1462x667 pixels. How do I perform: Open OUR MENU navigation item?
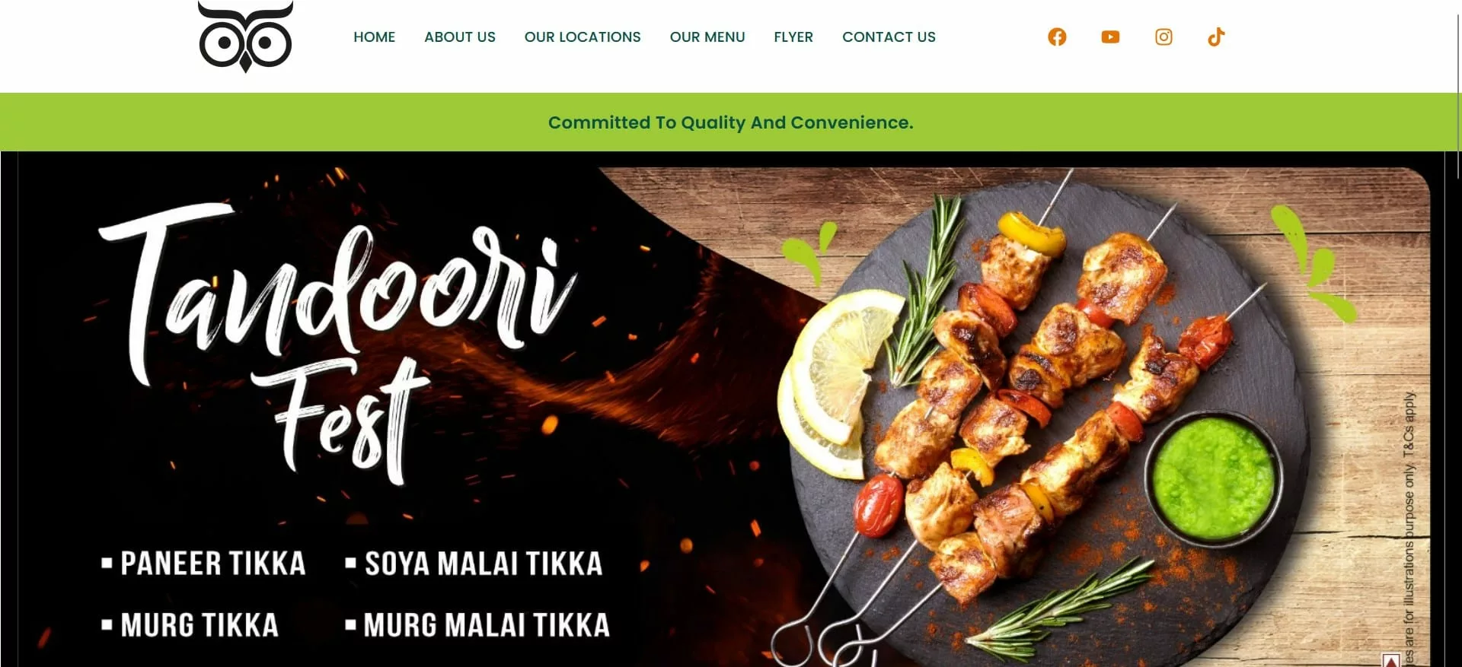(707, 37)
